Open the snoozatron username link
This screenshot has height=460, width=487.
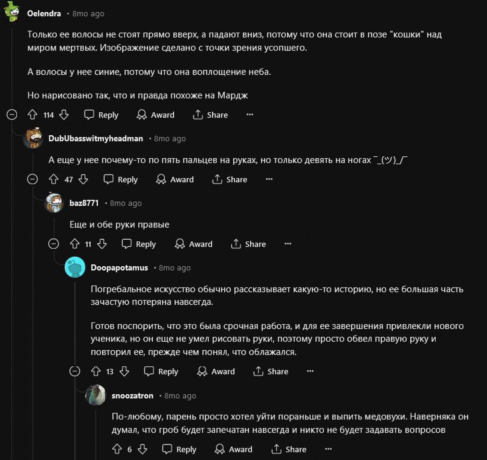(132, 396)
